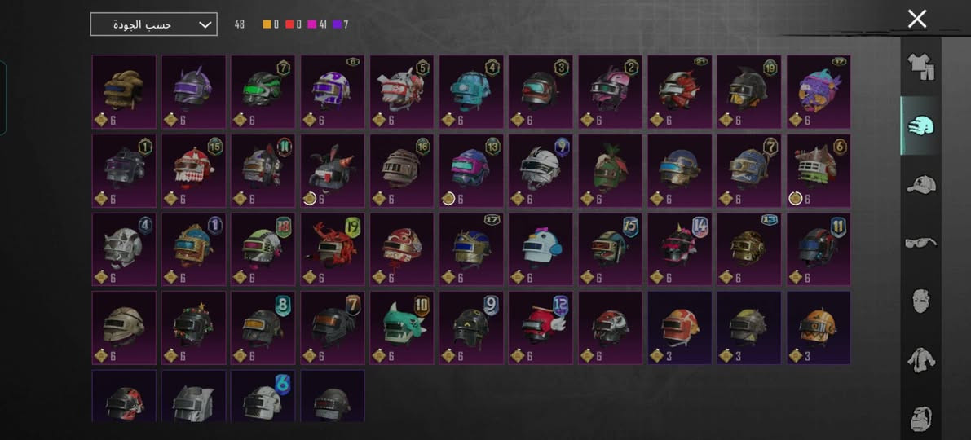971x440 pixels.
Task: Select the helmet category icon in sidebar
Action: (920, 125)
